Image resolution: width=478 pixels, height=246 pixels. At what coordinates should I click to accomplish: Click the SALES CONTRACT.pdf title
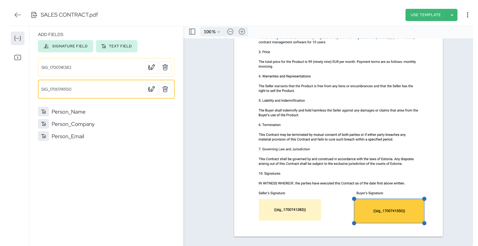[x=69, y=15]
